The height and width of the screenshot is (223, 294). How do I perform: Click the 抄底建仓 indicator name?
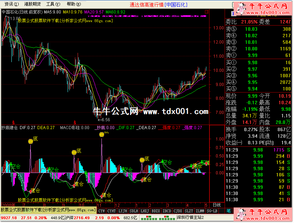coord(10,128)
